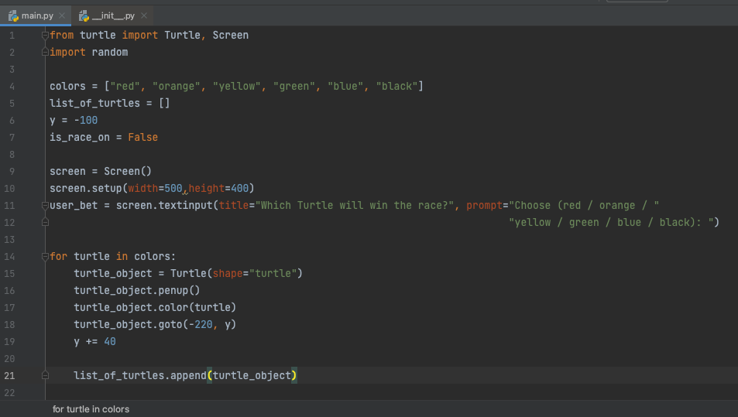Screen dimensions: 738x417
Task: Click the 'prompt' keyword argument
Action: point(484,206)
